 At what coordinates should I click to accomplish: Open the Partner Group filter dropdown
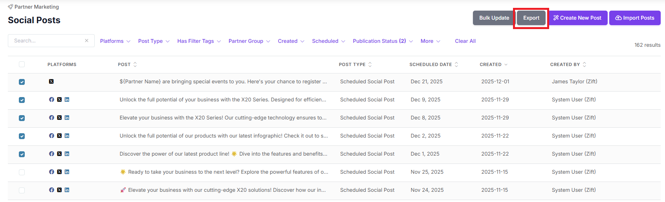pyautogui.click(x=249, y=41)
